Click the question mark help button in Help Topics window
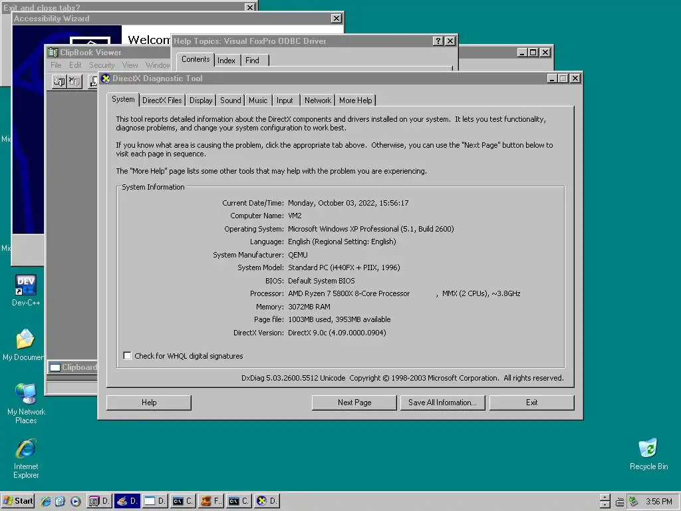 438,41
